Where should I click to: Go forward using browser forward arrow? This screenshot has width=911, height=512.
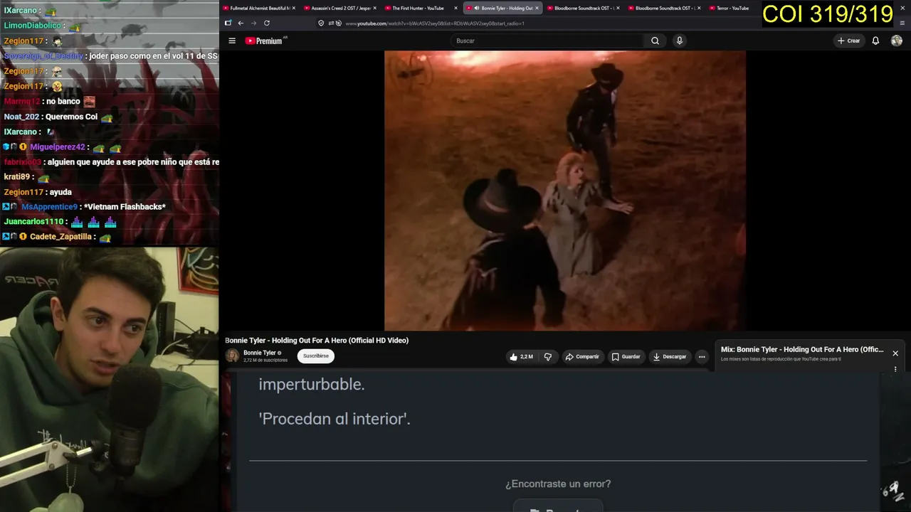click(253, 23)
